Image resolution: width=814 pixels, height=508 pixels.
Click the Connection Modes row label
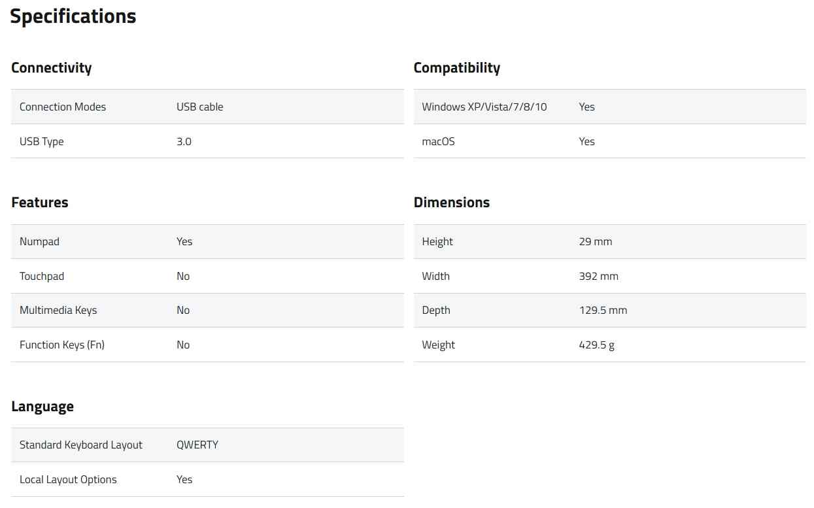tap(63, 107)
